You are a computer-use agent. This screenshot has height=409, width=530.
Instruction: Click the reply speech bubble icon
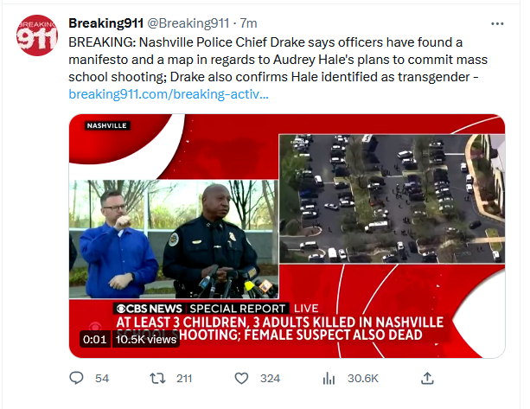point(76,378)
